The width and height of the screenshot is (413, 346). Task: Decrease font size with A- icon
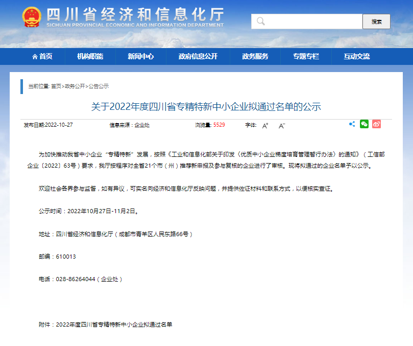[281, 125]
